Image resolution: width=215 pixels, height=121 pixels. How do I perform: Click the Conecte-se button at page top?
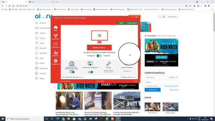172,17
